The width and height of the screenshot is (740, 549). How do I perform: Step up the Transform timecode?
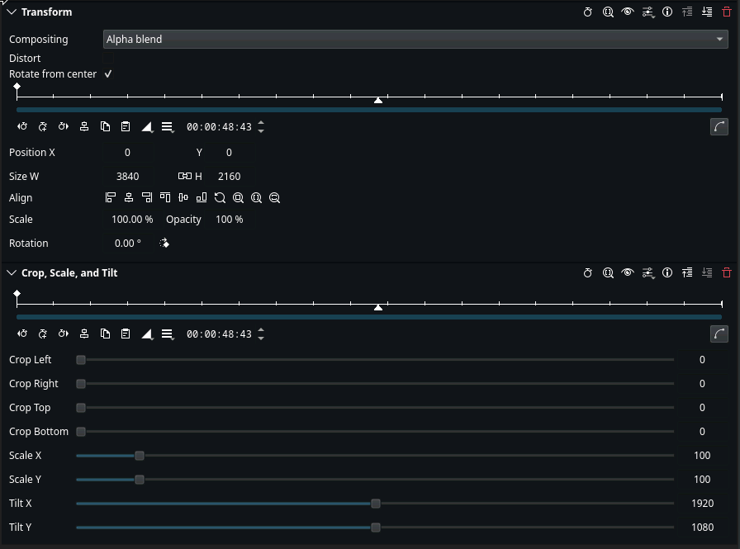261,124
